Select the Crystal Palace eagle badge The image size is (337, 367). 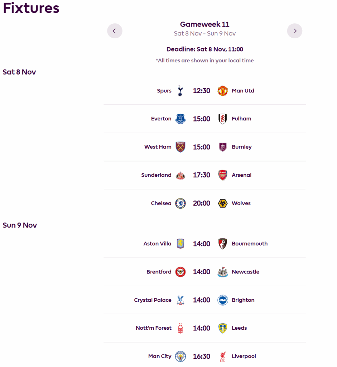[180, 300]
